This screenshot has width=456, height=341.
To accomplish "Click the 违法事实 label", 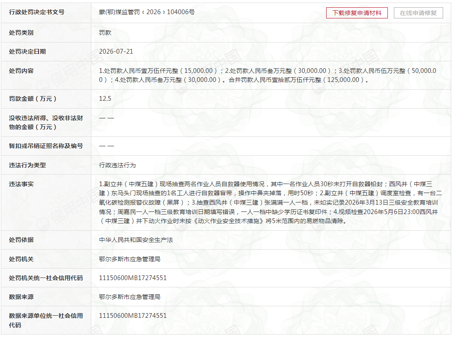I will point(21,184).
